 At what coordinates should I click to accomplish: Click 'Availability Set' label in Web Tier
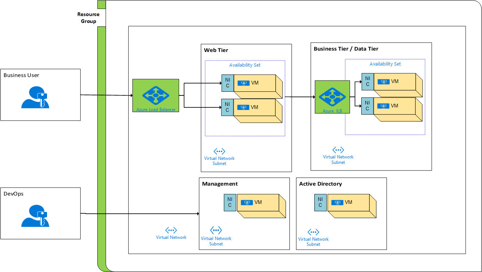tap(245, 65)
